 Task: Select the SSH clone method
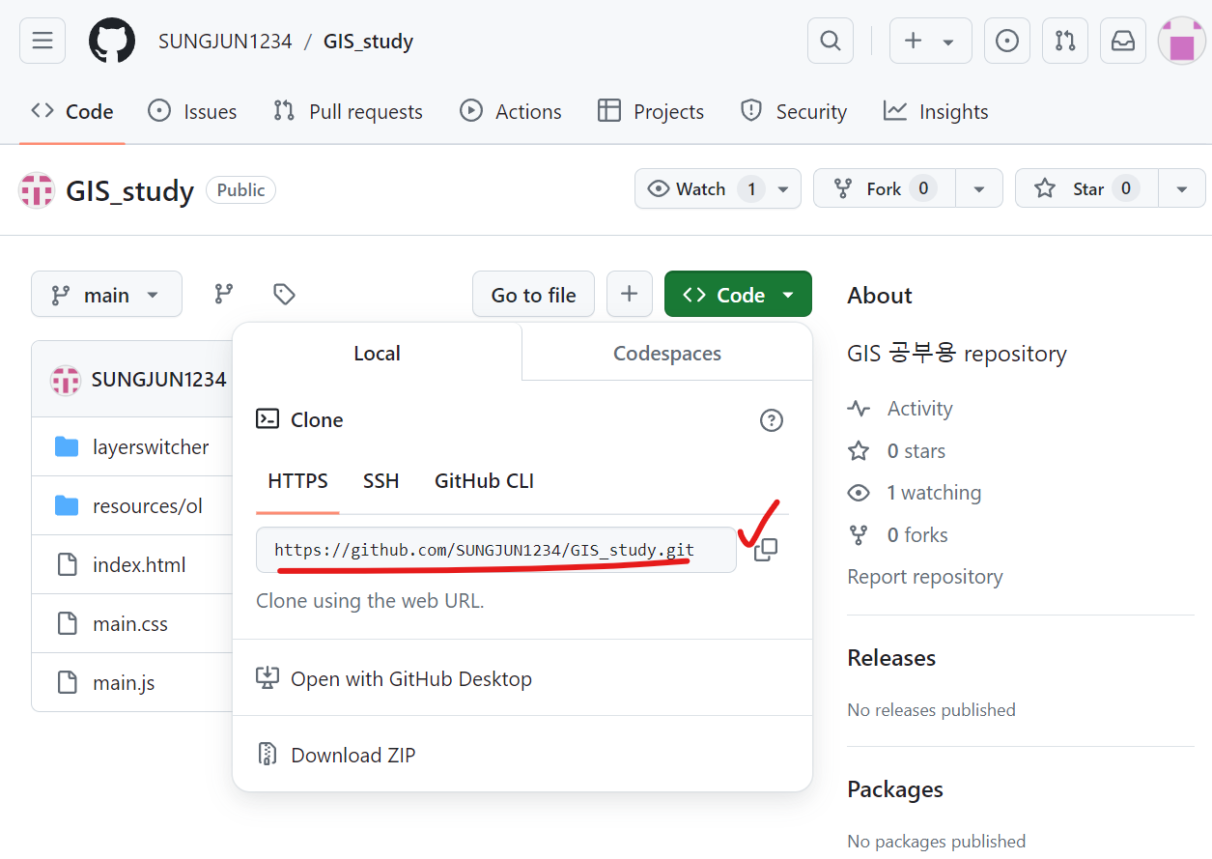pyautogui.click(x=381, y=481)
